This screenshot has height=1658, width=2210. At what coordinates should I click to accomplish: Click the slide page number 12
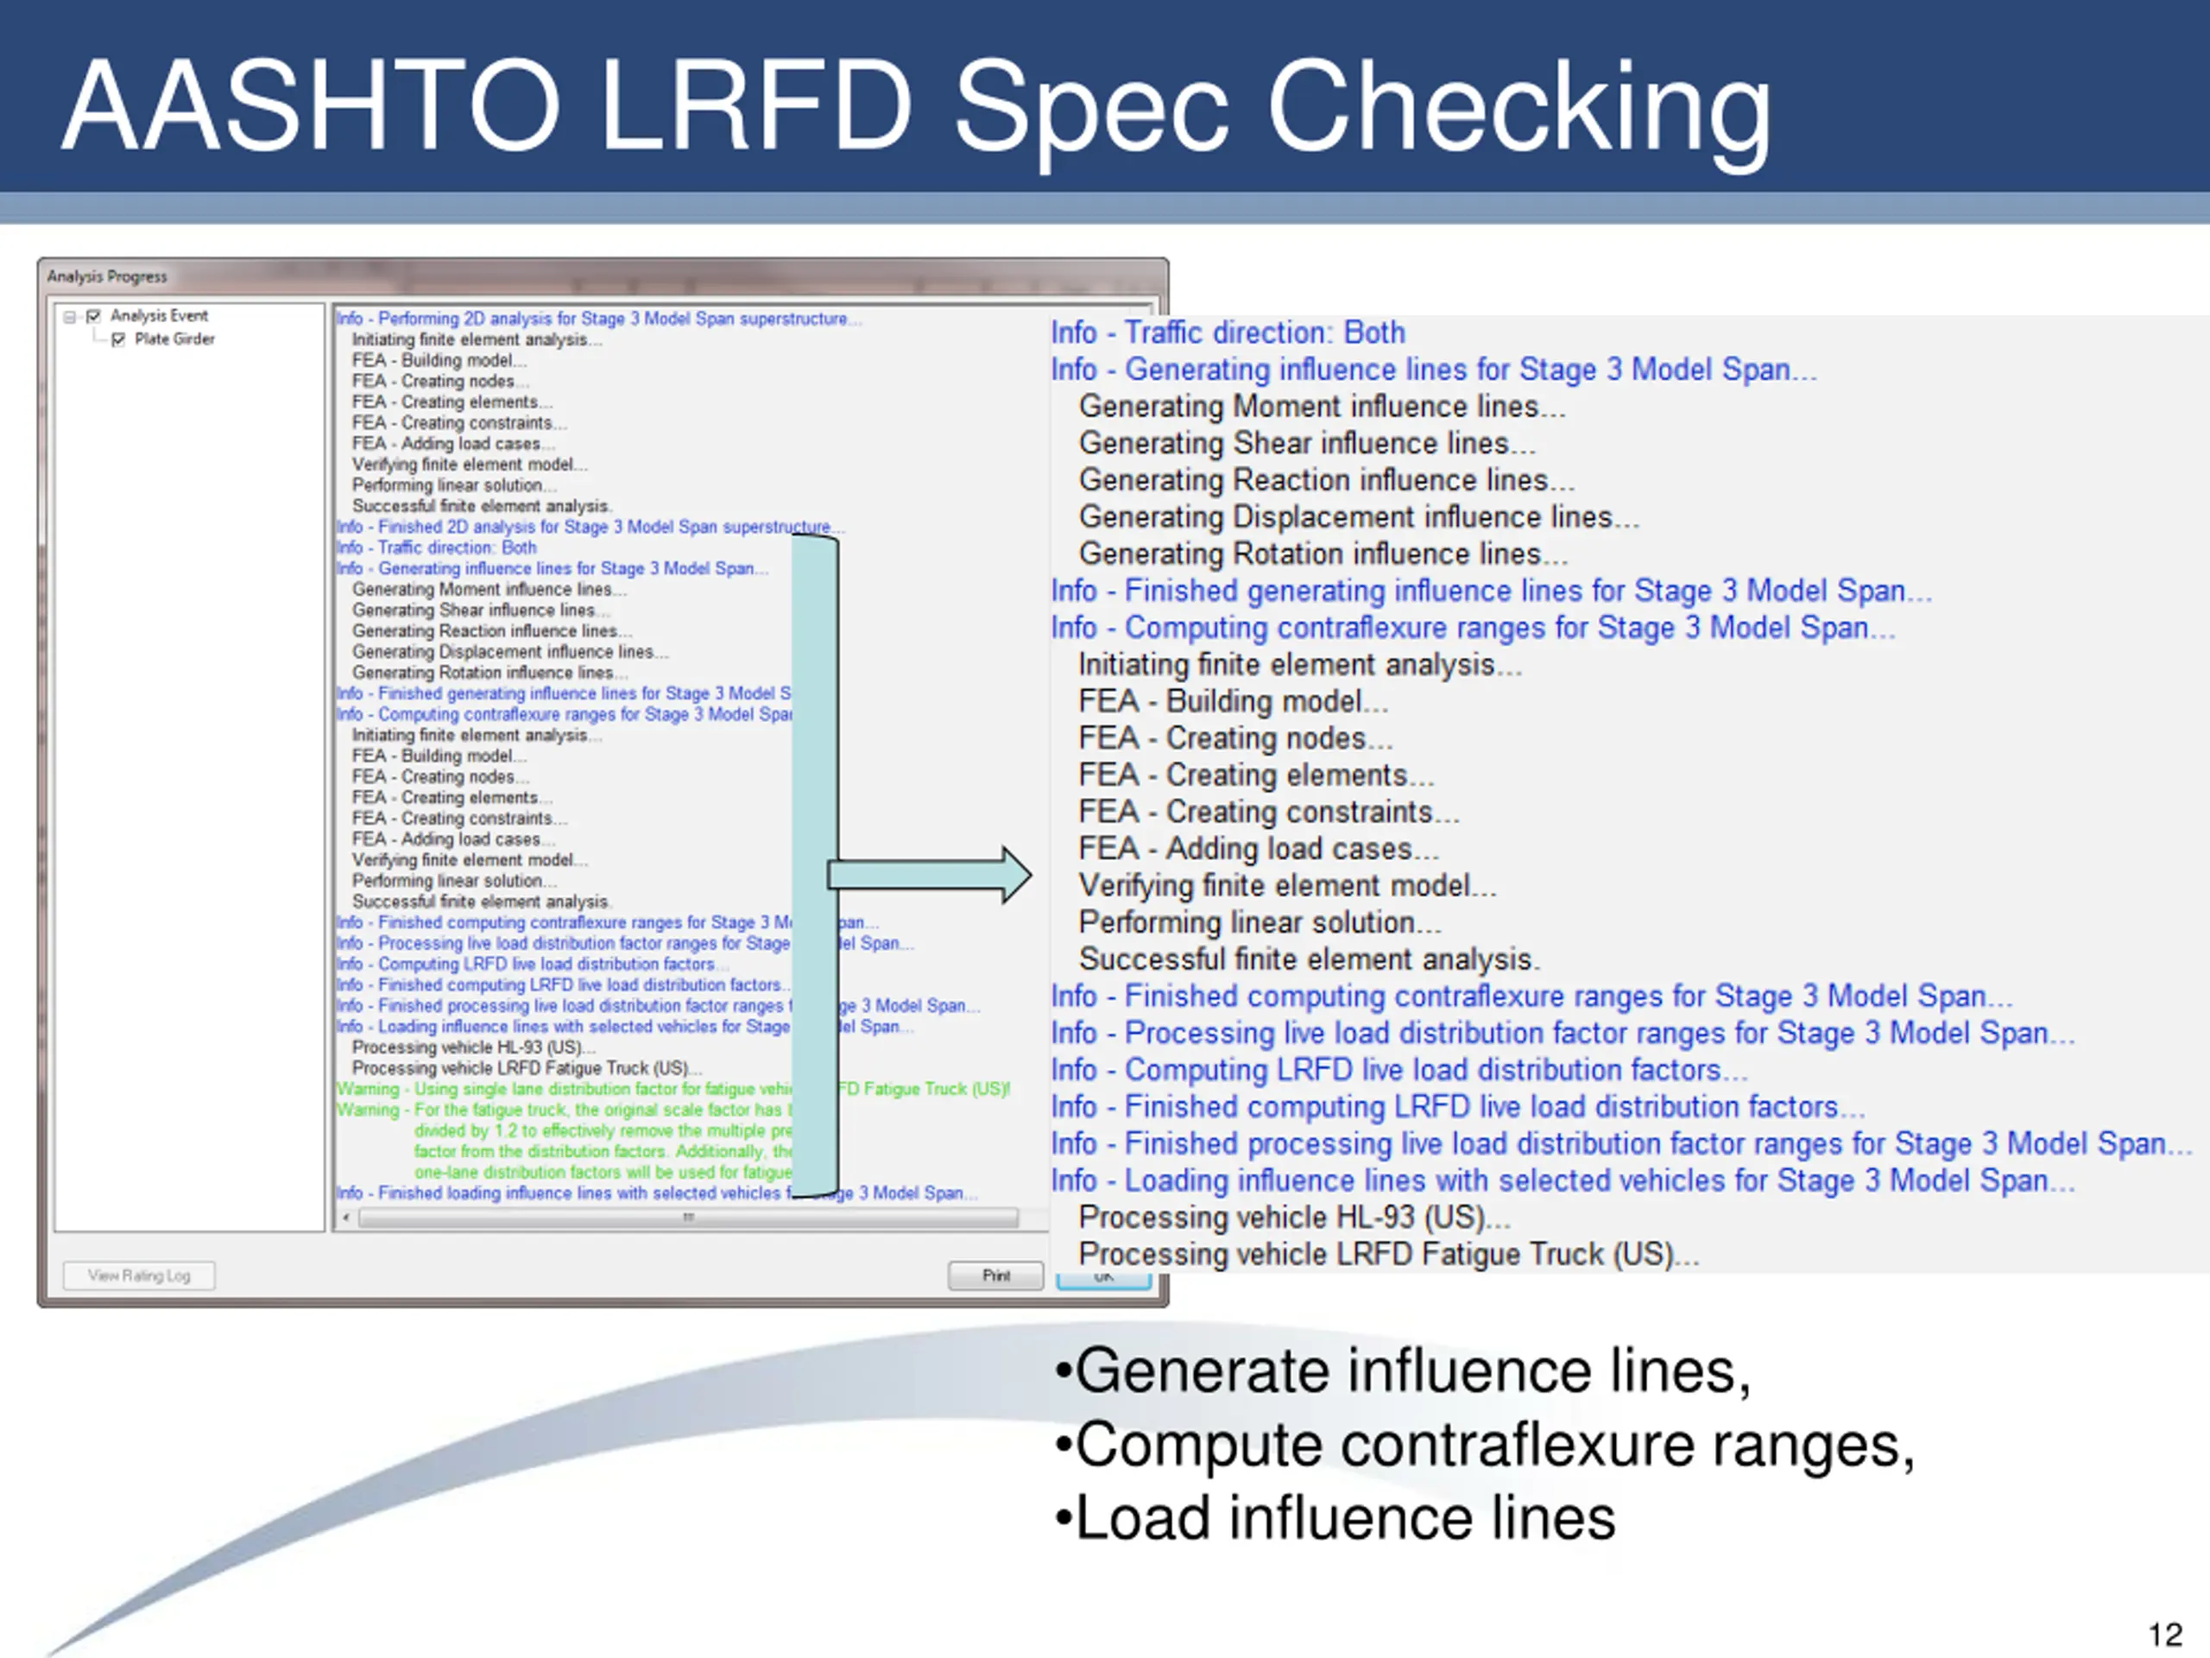coord(2165,1635)
